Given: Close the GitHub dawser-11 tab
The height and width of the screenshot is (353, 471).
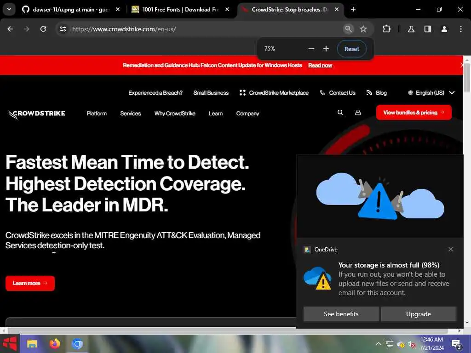Looking at the screenshot, I should (x=118, y=10).
